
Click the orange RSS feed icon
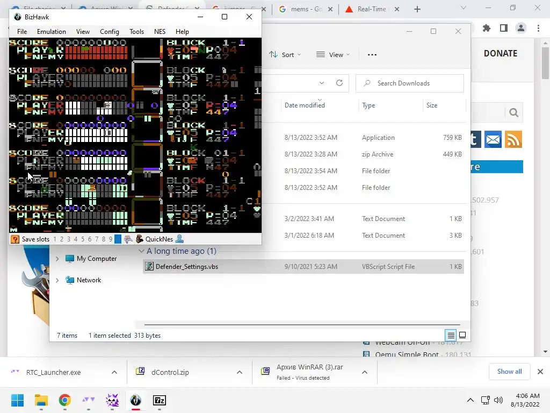[513, 140]
